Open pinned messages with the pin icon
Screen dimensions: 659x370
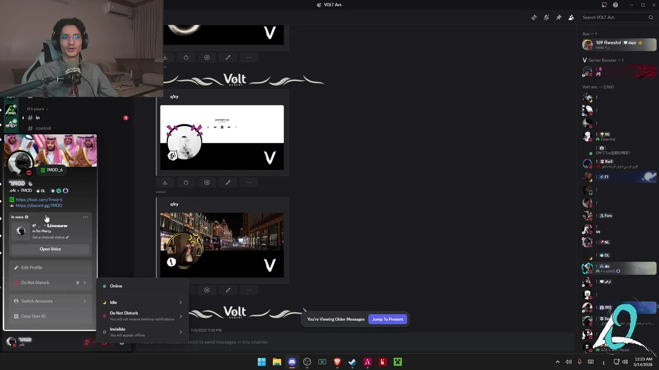point(559,17)
